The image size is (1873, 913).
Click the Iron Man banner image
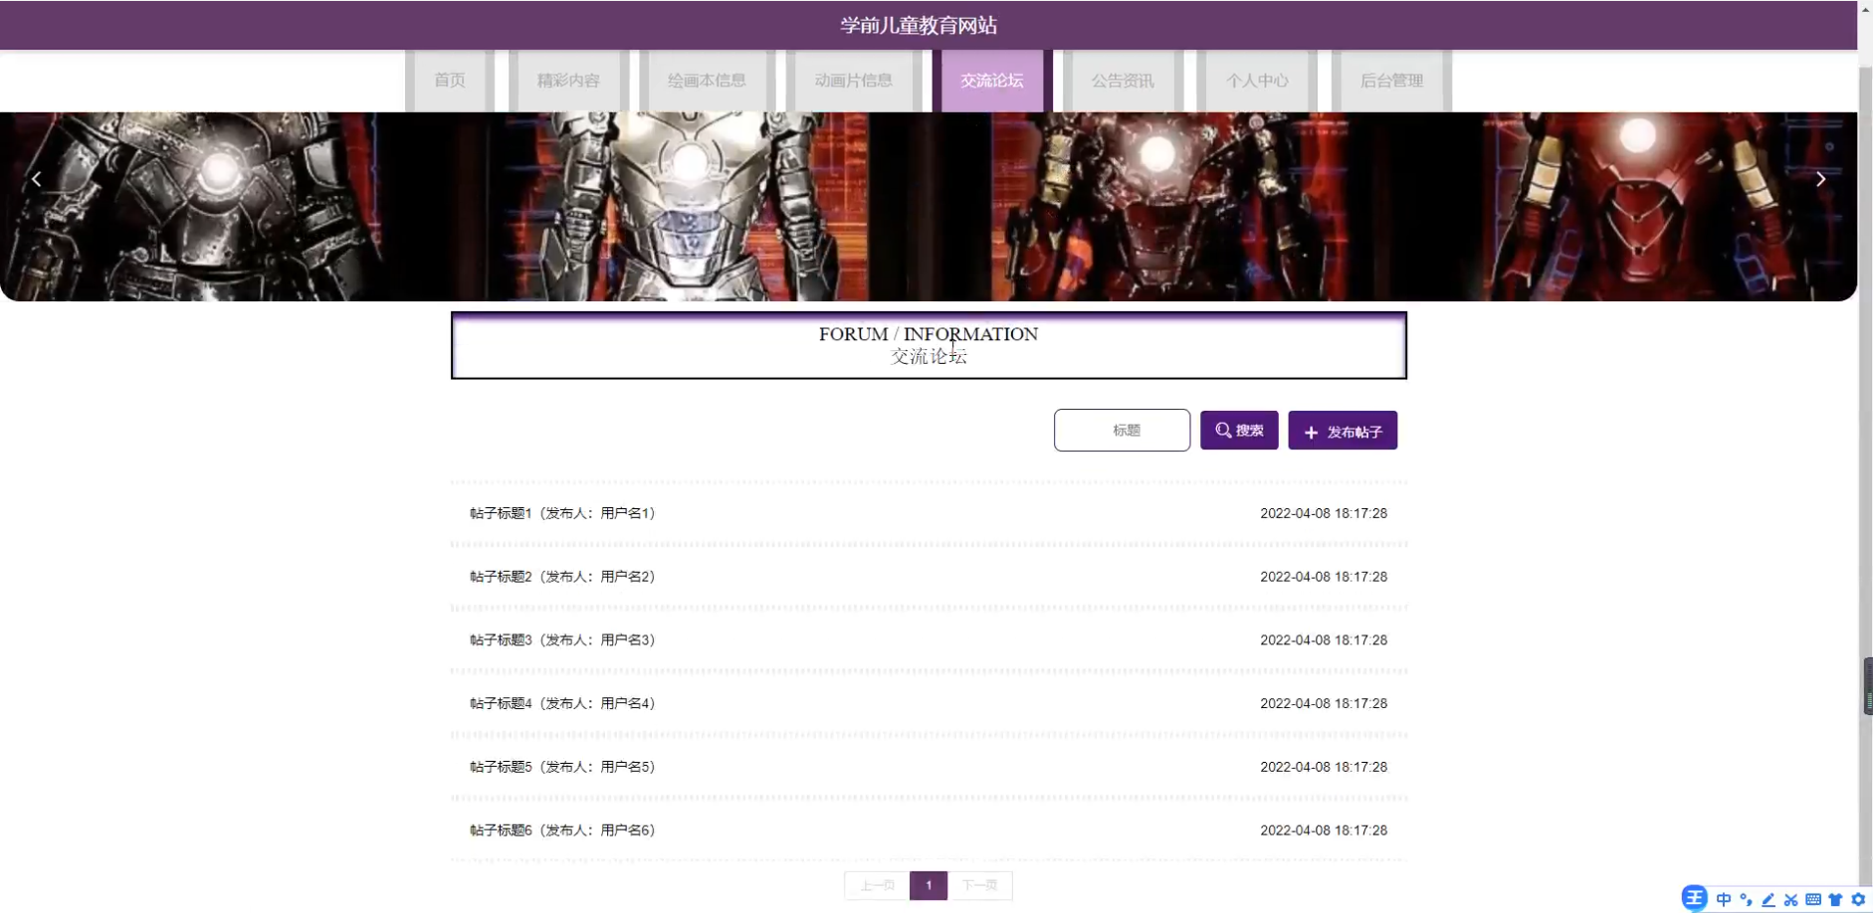click(929, 207)
